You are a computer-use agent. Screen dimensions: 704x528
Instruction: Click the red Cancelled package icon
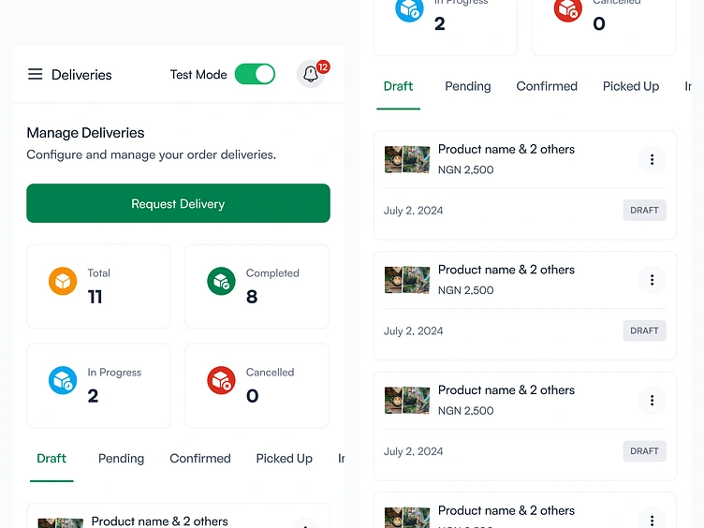pyautogui.click(x=221, y=380)
